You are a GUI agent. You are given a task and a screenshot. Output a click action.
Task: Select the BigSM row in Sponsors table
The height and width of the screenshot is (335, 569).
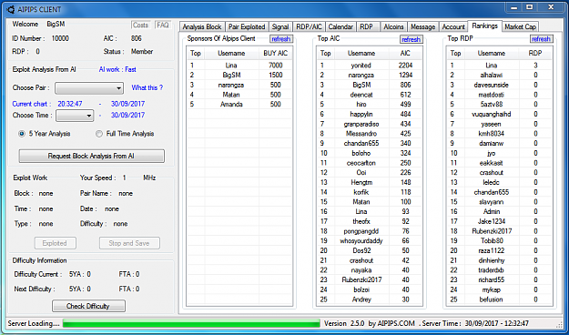click(239, 76)
